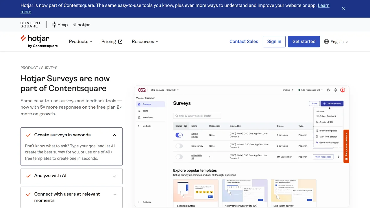Click the Created by column header
This screenshot has width=370, height=208.
[235, 126]
